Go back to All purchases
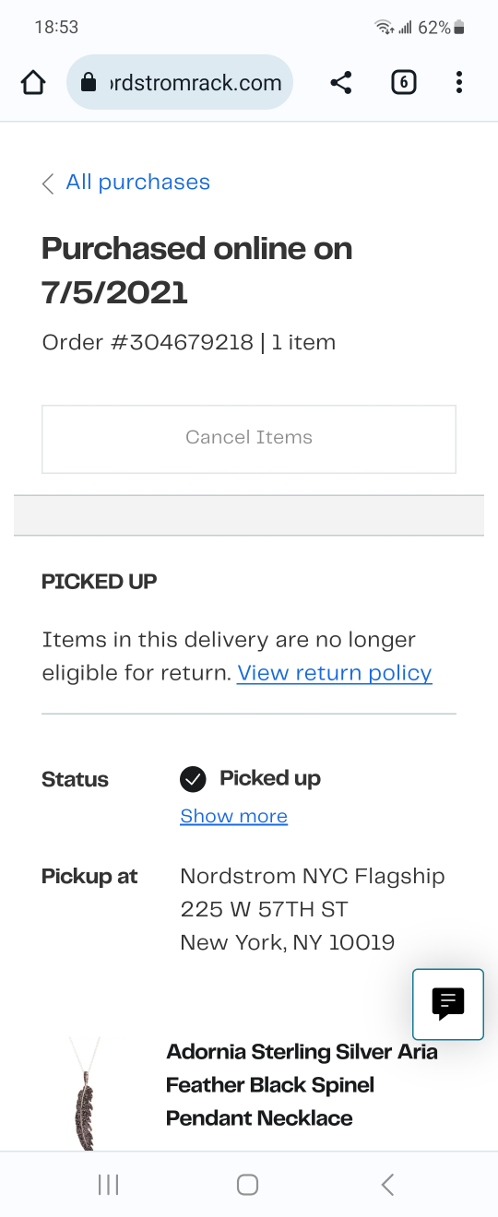The height and width of the screenshot is (1217, 498). (138, 183)
